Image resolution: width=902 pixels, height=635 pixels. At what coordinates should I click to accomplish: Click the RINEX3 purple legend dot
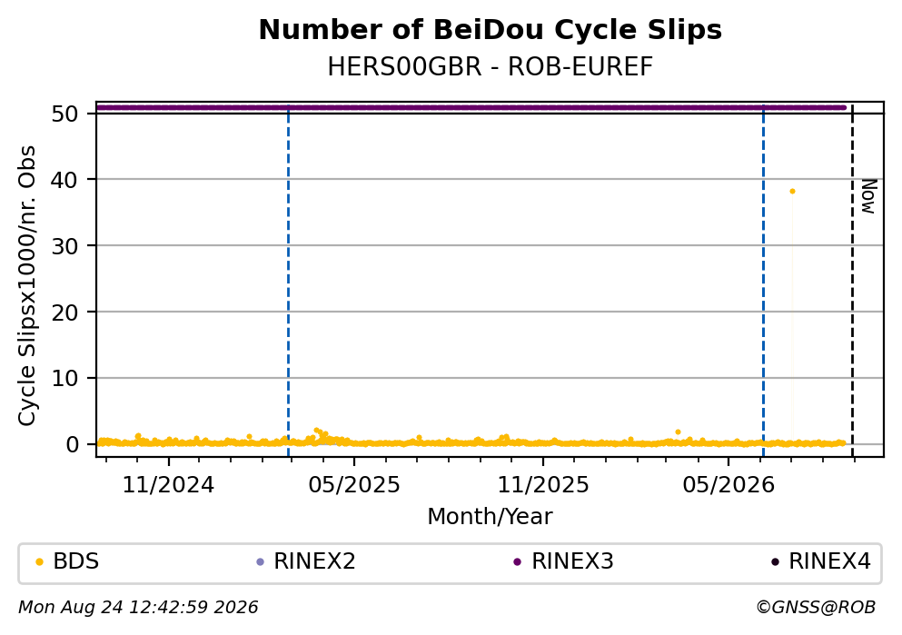(517, 562)
